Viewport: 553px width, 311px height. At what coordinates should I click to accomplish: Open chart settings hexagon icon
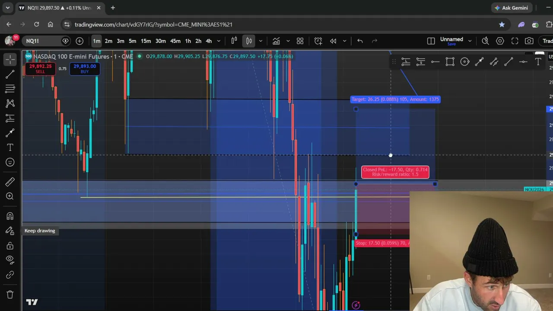500,41
